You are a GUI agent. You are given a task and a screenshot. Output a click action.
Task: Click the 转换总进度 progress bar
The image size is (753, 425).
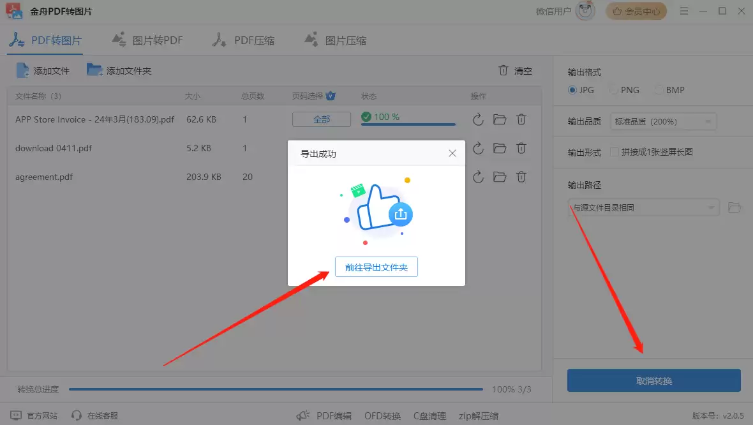[x=277, y=389]
